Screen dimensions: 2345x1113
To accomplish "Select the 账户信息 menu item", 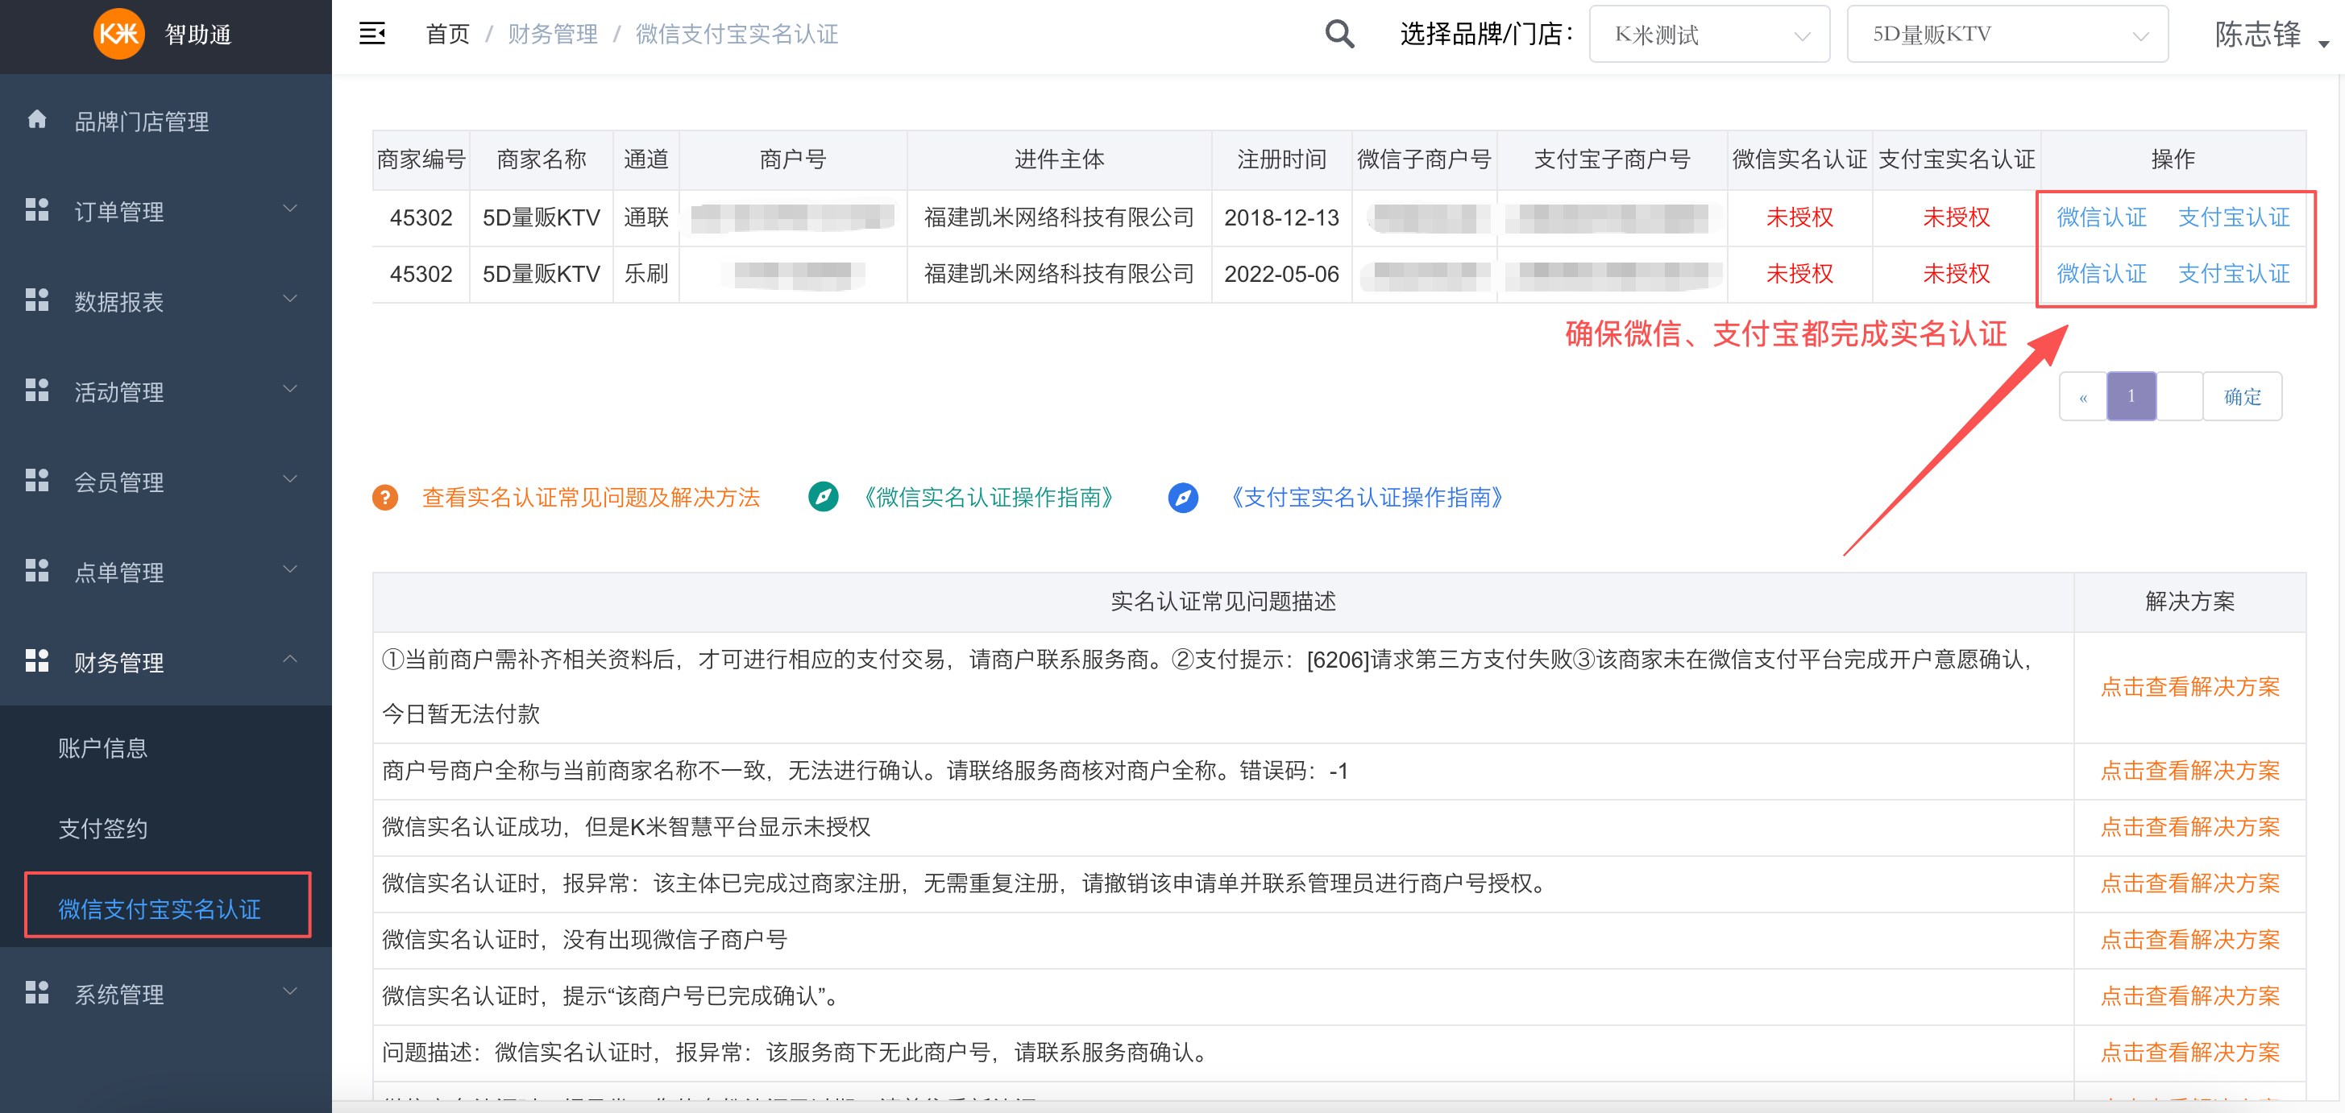I will click(102, 748).
